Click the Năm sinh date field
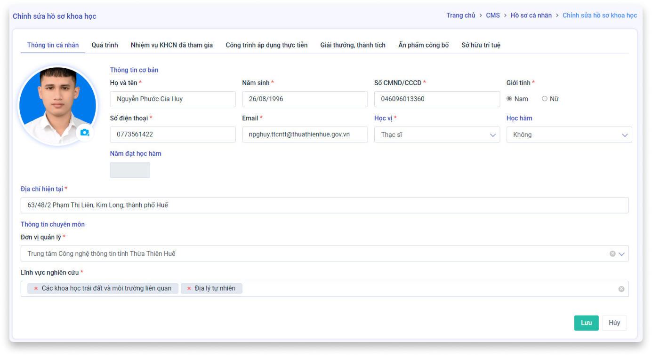The image size is (652, 356). pos(305,99)
